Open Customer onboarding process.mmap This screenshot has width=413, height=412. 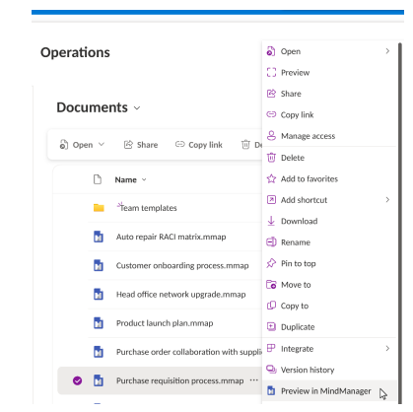[x=182, y=265]
